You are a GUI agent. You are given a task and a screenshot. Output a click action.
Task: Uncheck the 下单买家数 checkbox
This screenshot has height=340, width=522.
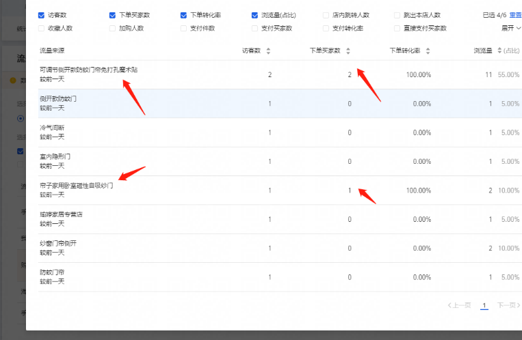[x=112, y=15]
